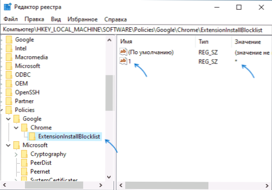Image resolution: width=272 pixels, height=190 pixels.
Task: Select the ODBC key in the tree
Action: tap(23, 75)
